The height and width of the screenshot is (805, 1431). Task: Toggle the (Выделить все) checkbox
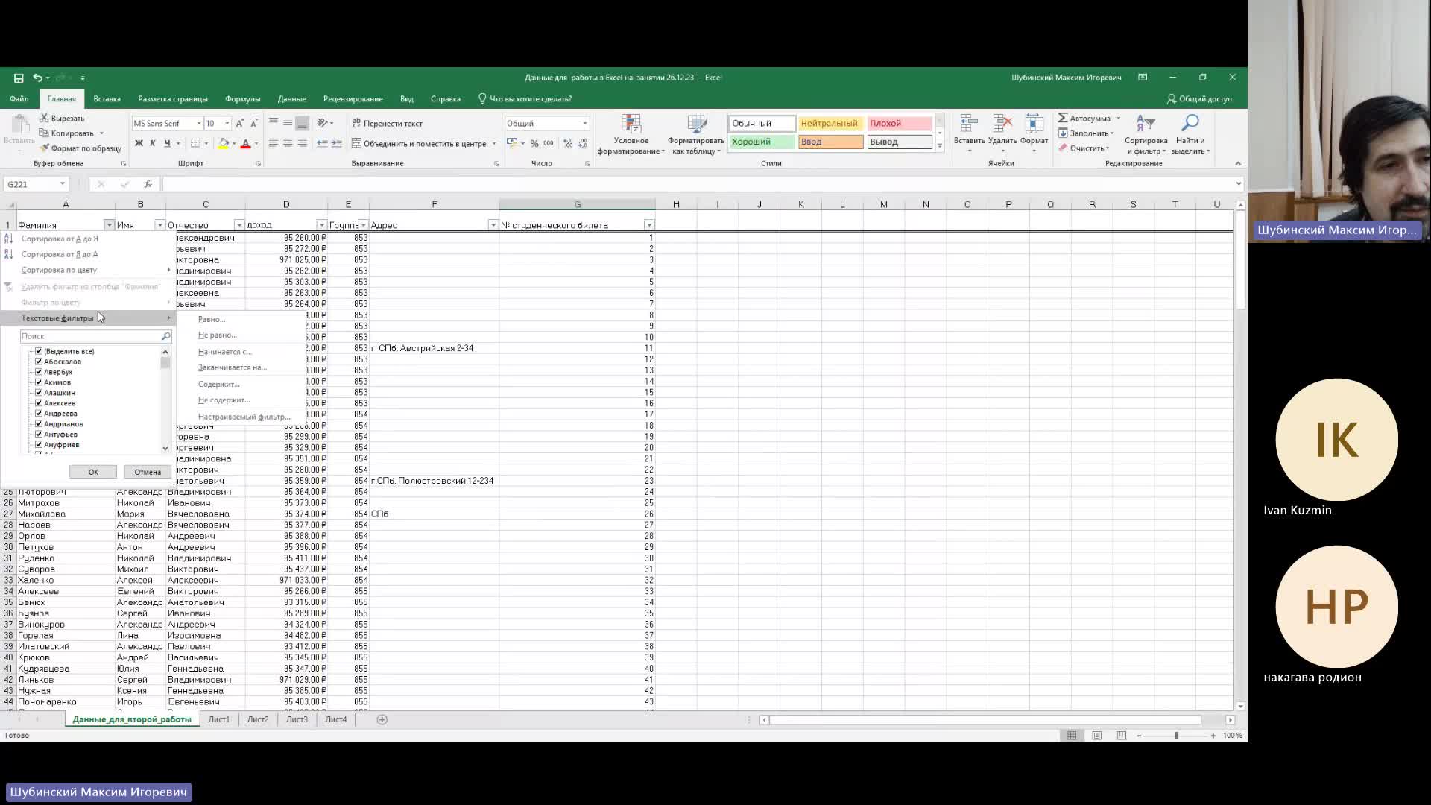[39, 351]
